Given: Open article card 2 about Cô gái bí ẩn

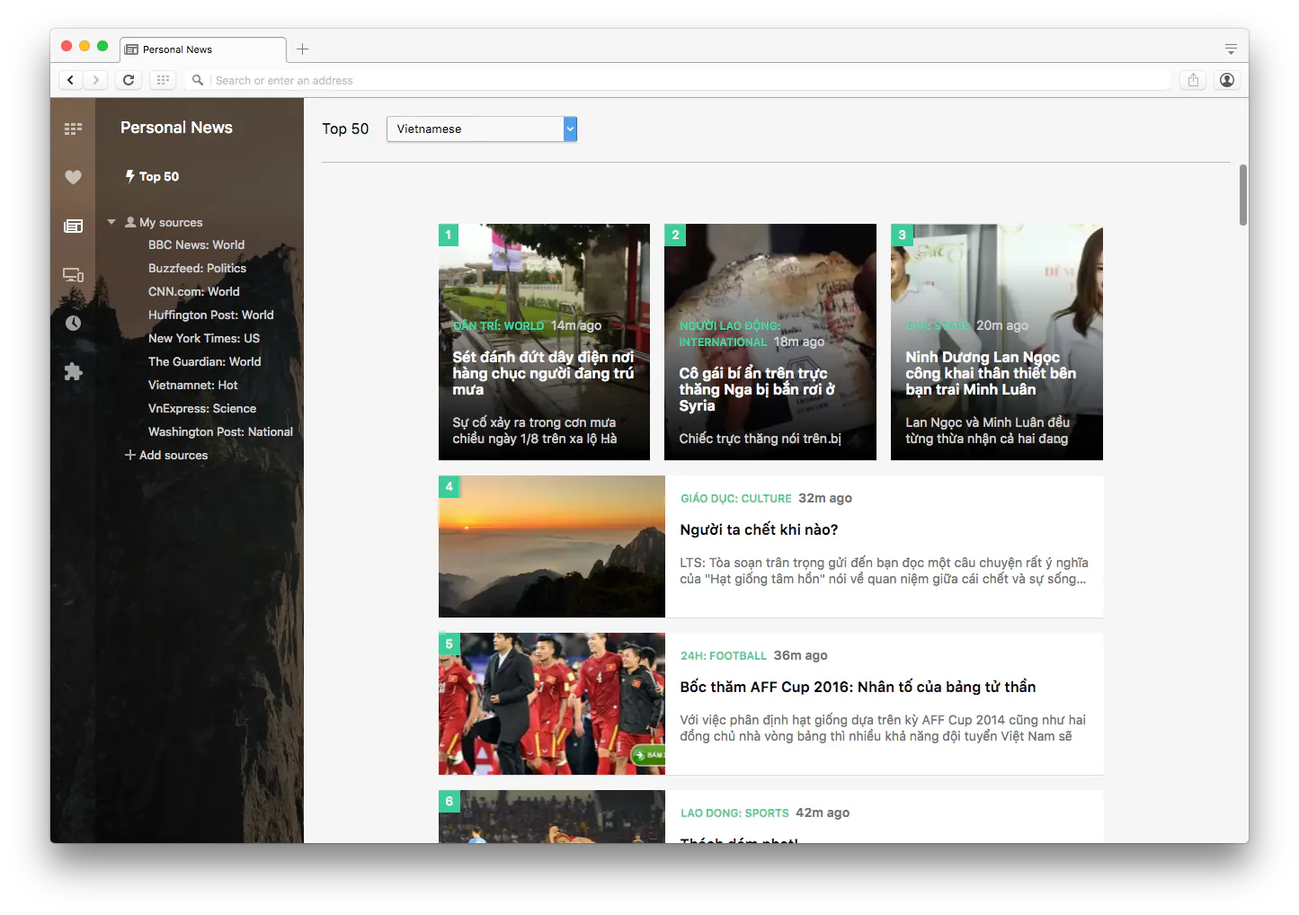Looking at the screenshot, I should [770, 342].
